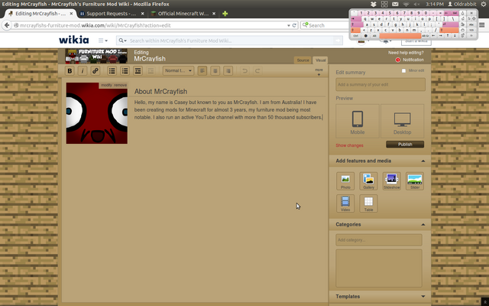The width and height of the screenshot is (489, 306).
Task: Add a Slider to the page
Action: [415, 181]
